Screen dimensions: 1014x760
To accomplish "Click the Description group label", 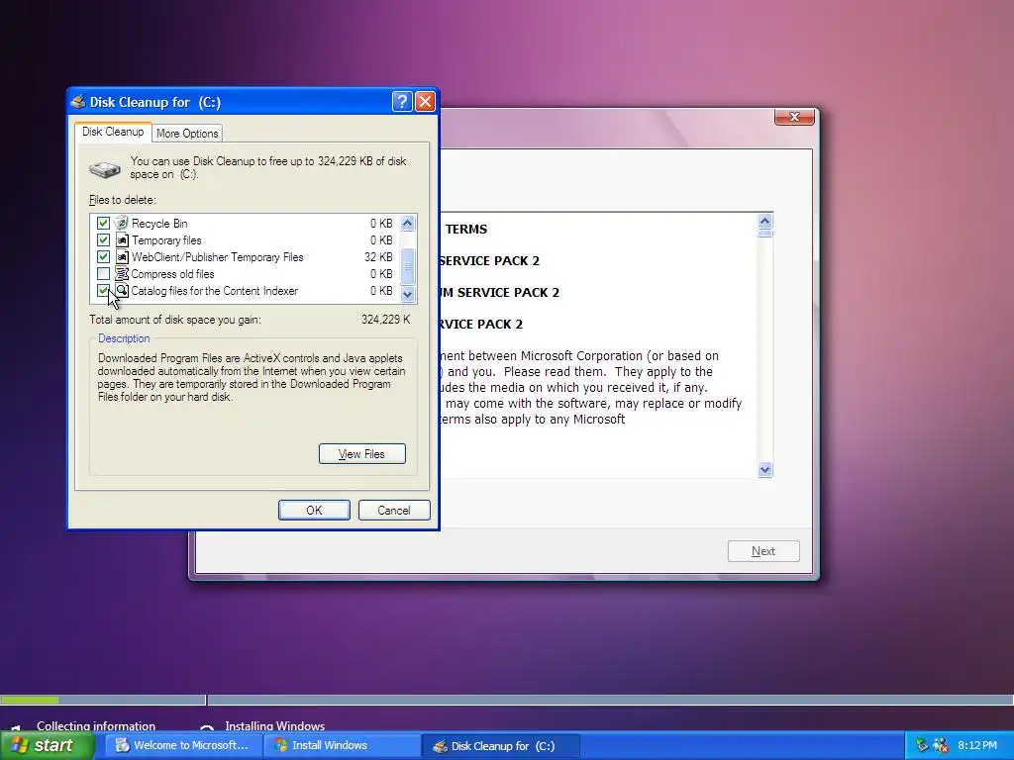I will tap(124, 338).
